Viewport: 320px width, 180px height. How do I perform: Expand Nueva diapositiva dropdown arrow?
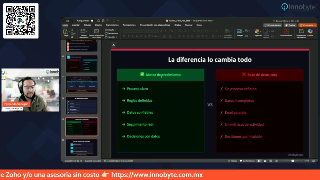(x=87, y=31)
